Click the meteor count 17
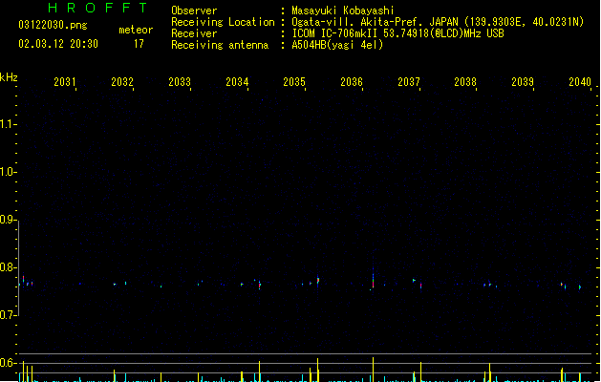This screenshot has width=601, height=382. [139, 44]
